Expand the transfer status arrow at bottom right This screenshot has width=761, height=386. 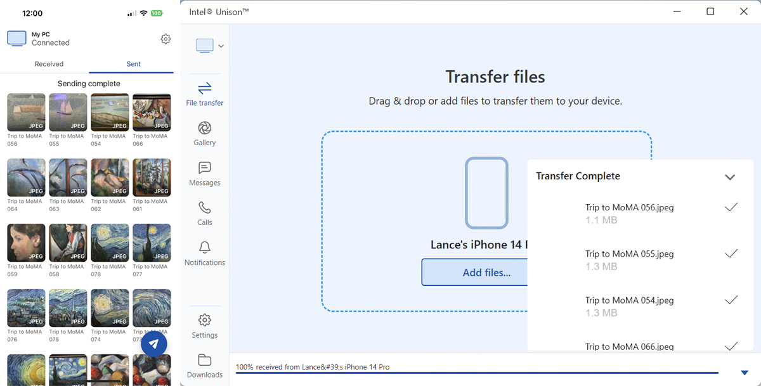[x=745, y=373]
